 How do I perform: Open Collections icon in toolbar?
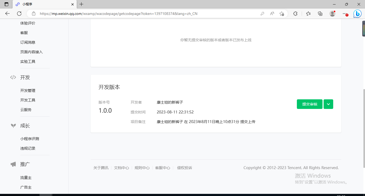tap(320, 14)
